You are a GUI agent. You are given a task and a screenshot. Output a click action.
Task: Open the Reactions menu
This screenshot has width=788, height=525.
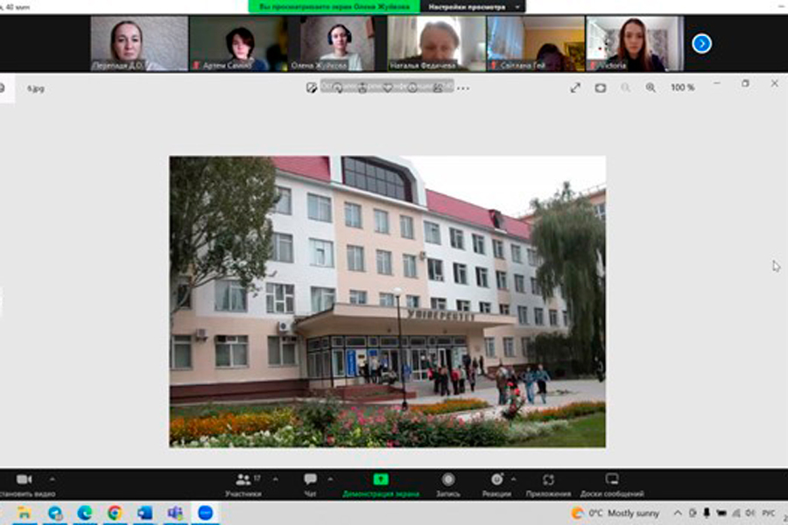click(496, 484)
